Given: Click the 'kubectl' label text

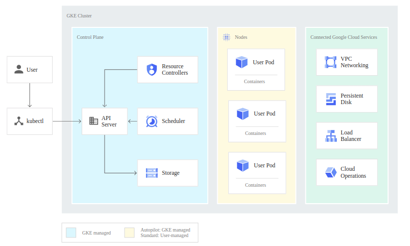Looking at the screenshot, I should point(35,121).
